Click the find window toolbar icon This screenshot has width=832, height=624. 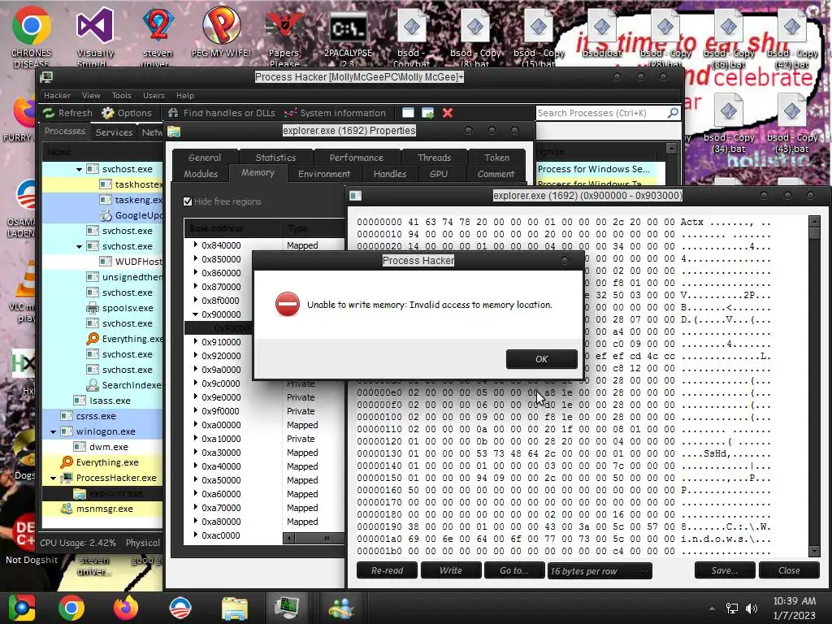(408, 112)
